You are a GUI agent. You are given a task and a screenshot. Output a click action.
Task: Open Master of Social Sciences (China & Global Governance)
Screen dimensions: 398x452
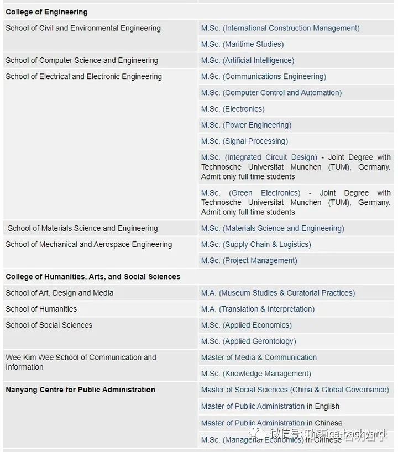click(295, 390)
